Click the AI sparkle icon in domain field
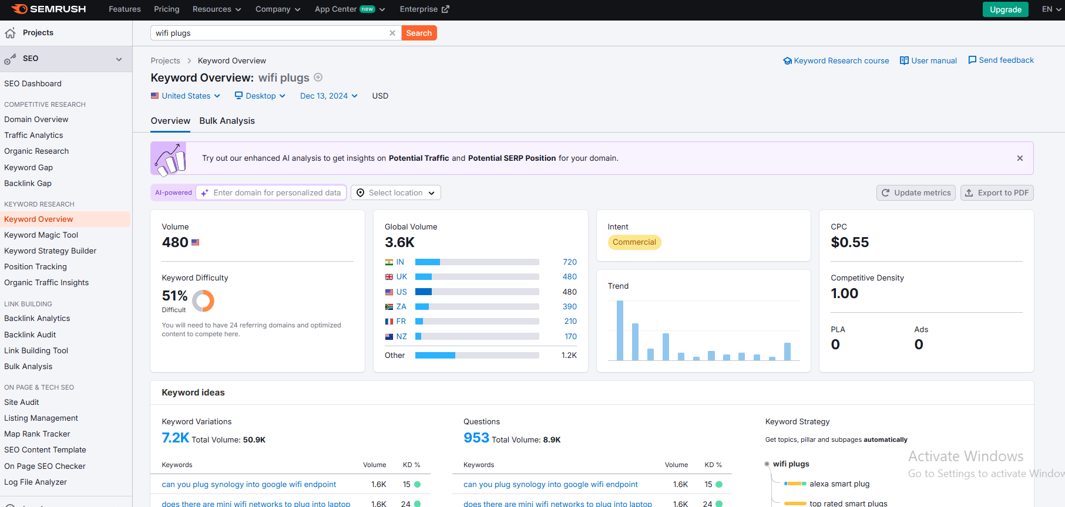 point(204,192)
